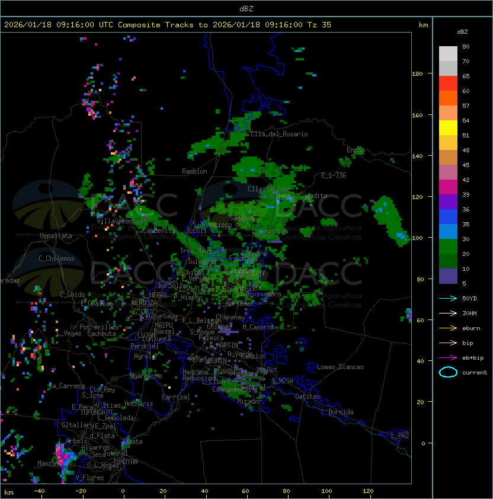Click the -20 axis tick label
This screenshot has height=499, width=493.
81,491
